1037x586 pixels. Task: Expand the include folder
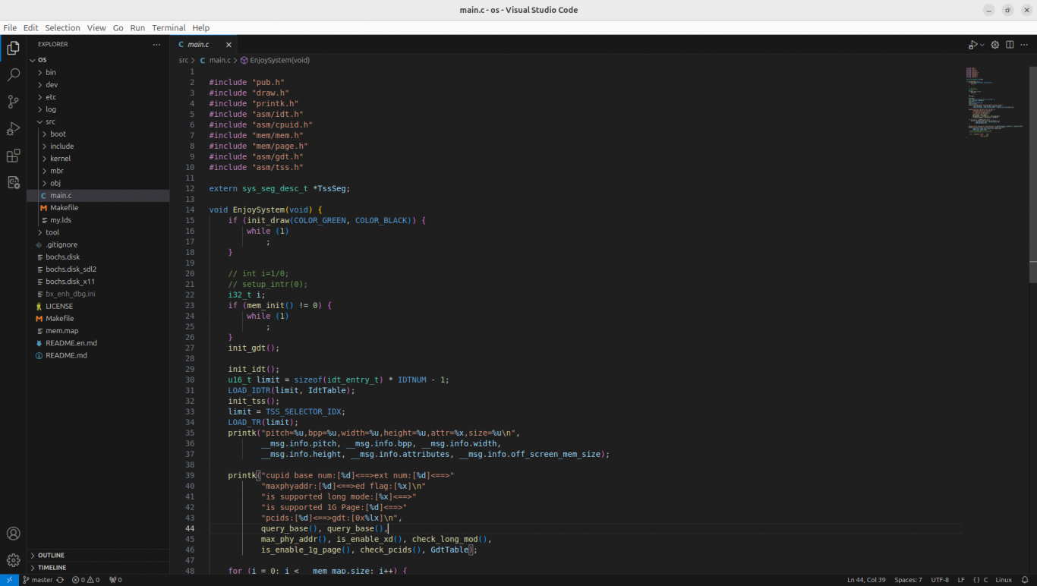tap(98, 146)
